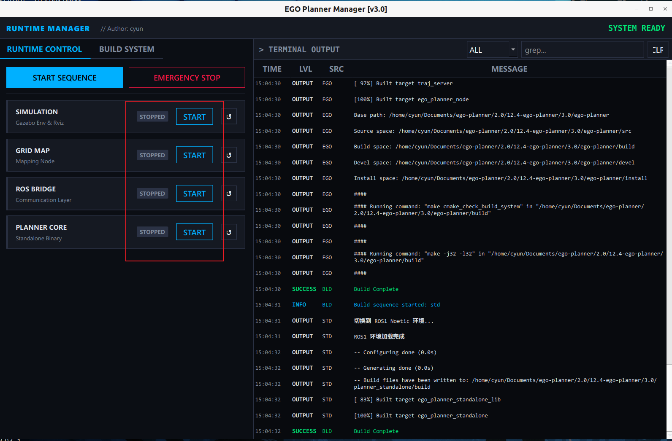The image size is (672, 441).
Task: Start the Planner Core standalone binary
Action: (194, 232)
